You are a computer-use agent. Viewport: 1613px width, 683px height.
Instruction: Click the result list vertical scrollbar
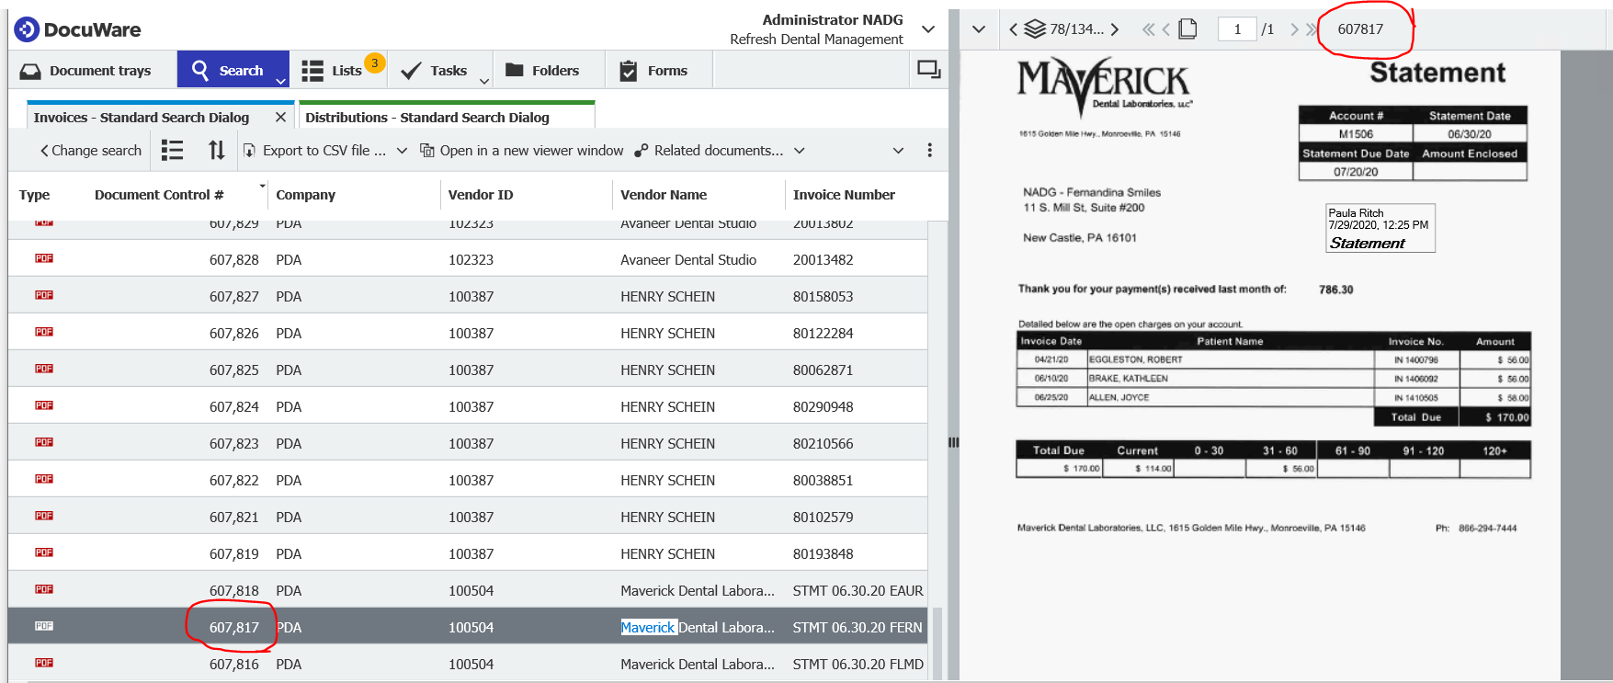click(937, 441)
